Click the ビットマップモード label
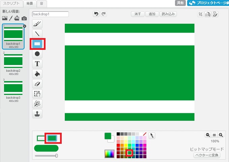The image size is (229, 162). point(207,149)
